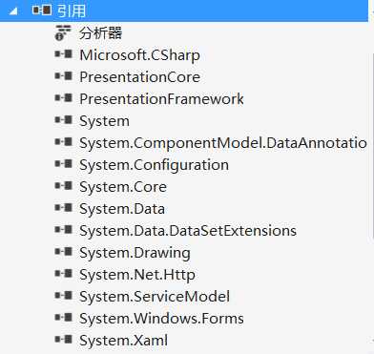Click the Microsoft.CSharp reference icon

[x=64, y=54]
